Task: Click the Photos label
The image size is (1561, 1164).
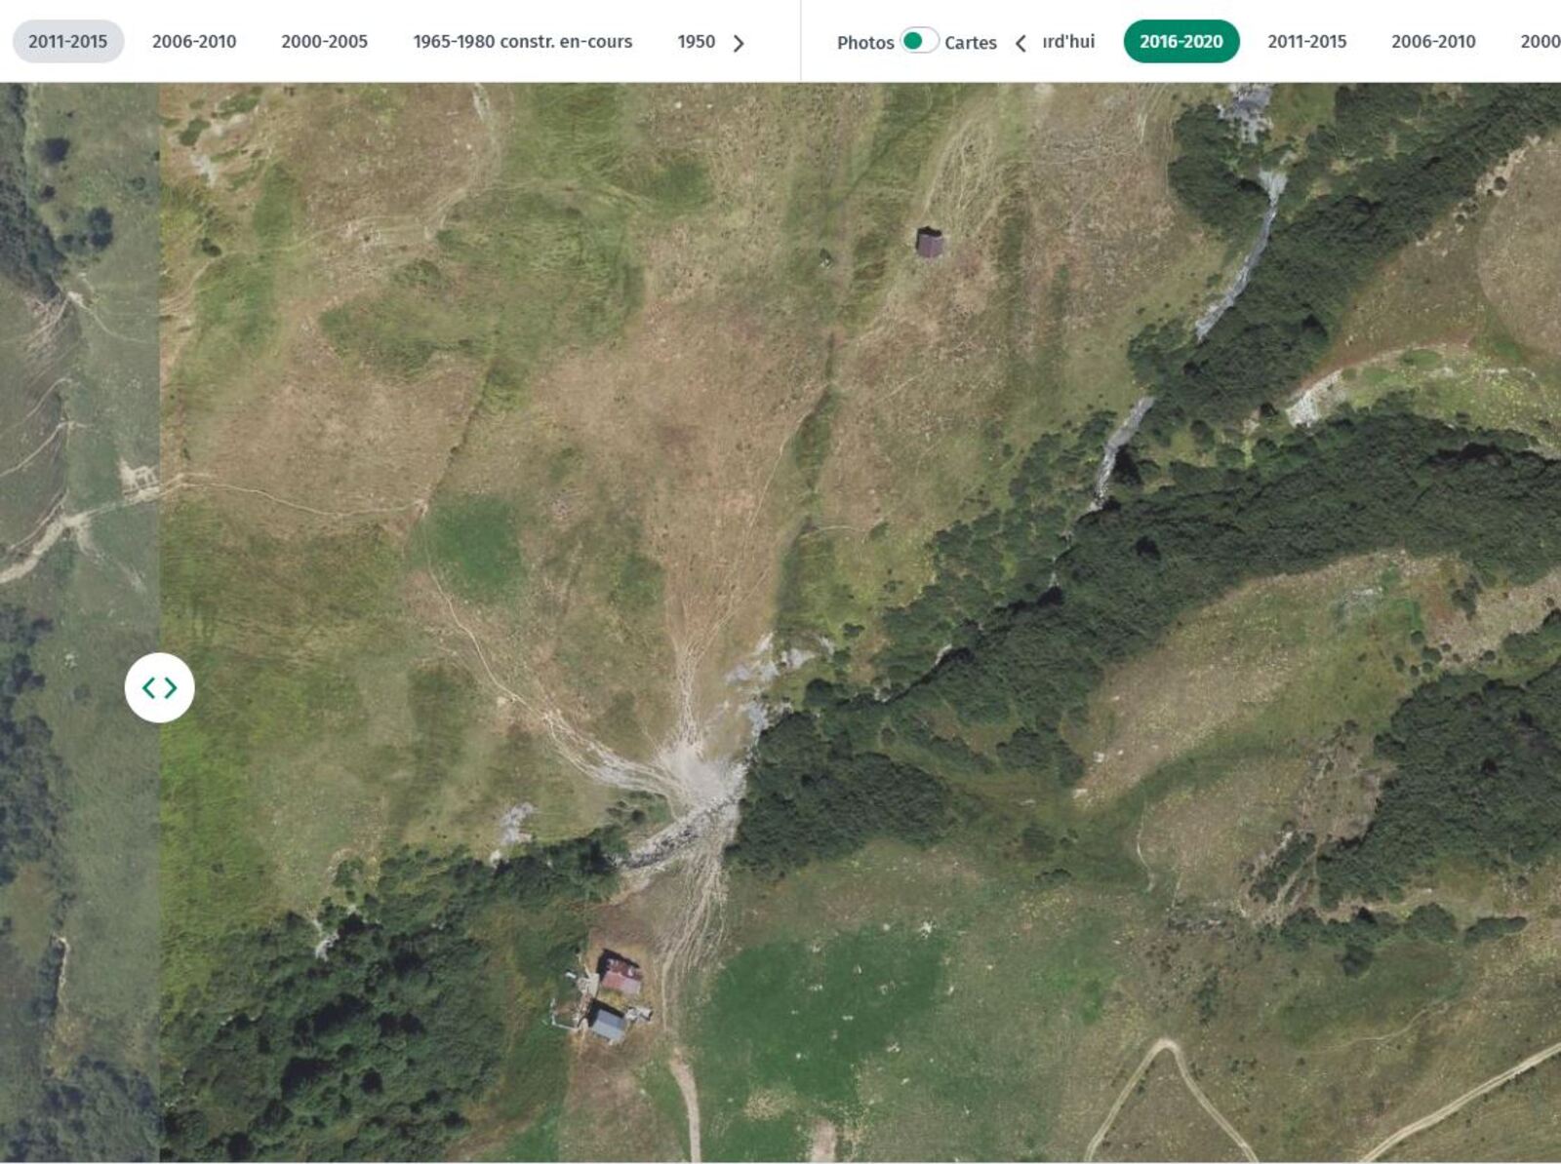Action: tap(864, 42)
